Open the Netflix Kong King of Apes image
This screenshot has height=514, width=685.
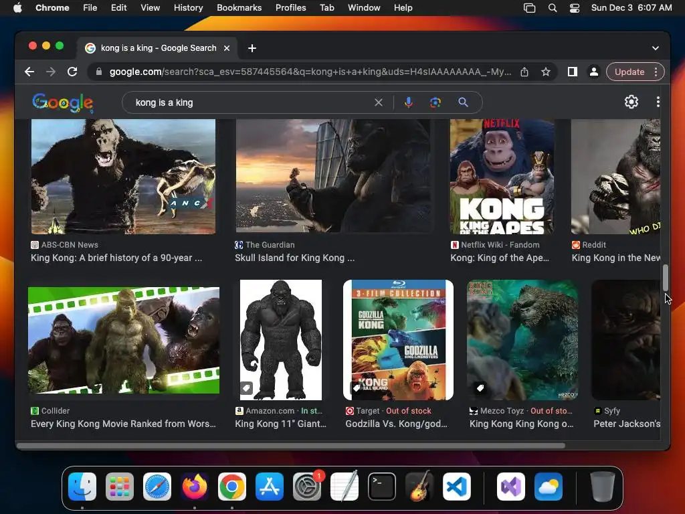pos(502,177)
